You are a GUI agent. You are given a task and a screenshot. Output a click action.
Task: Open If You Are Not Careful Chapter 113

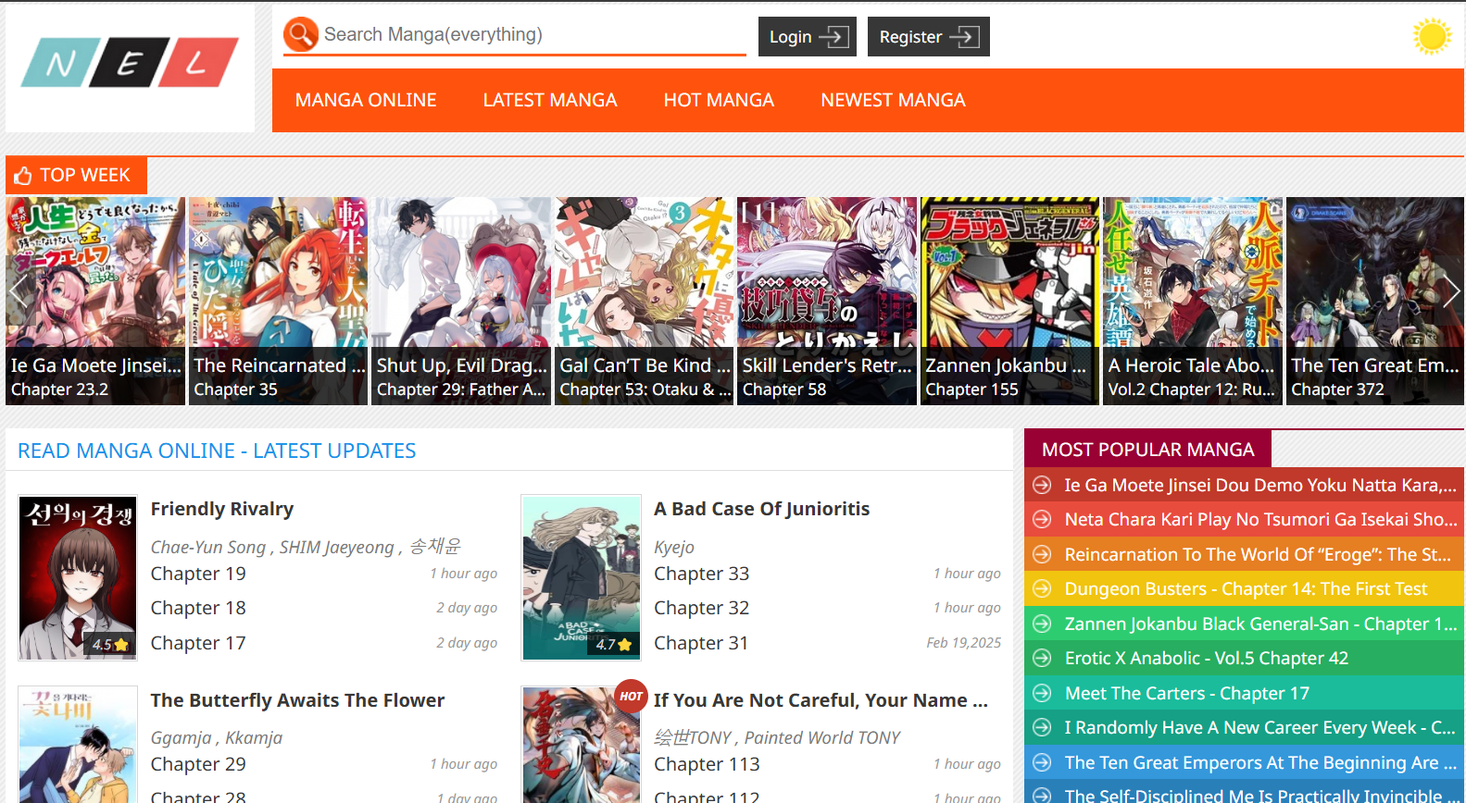pyautogui.click(x=707, y=764)
